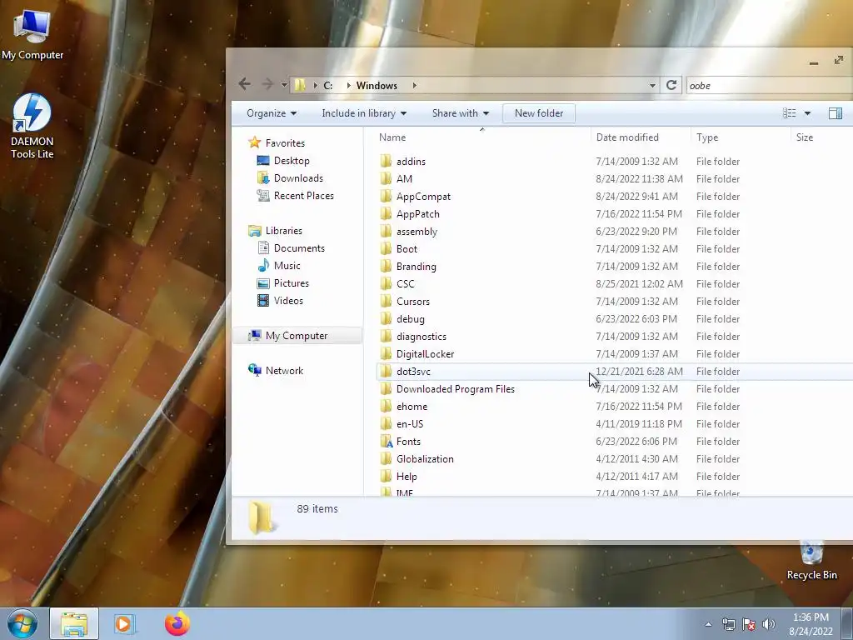Click Windows in the address bar
853x640 pixels.
coord(377,86)
